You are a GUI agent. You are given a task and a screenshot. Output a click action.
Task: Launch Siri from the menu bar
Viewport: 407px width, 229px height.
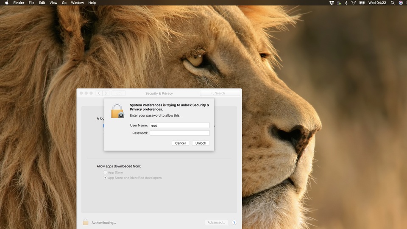point(401,3)
